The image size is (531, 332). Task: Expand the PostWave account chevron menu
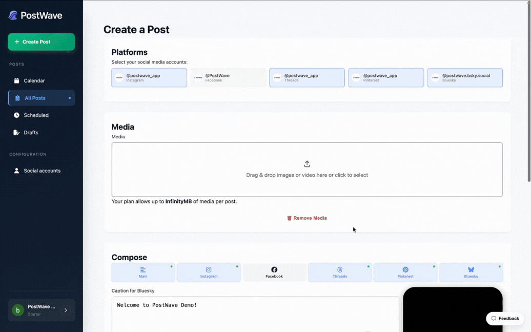click(x=66, y=310)
